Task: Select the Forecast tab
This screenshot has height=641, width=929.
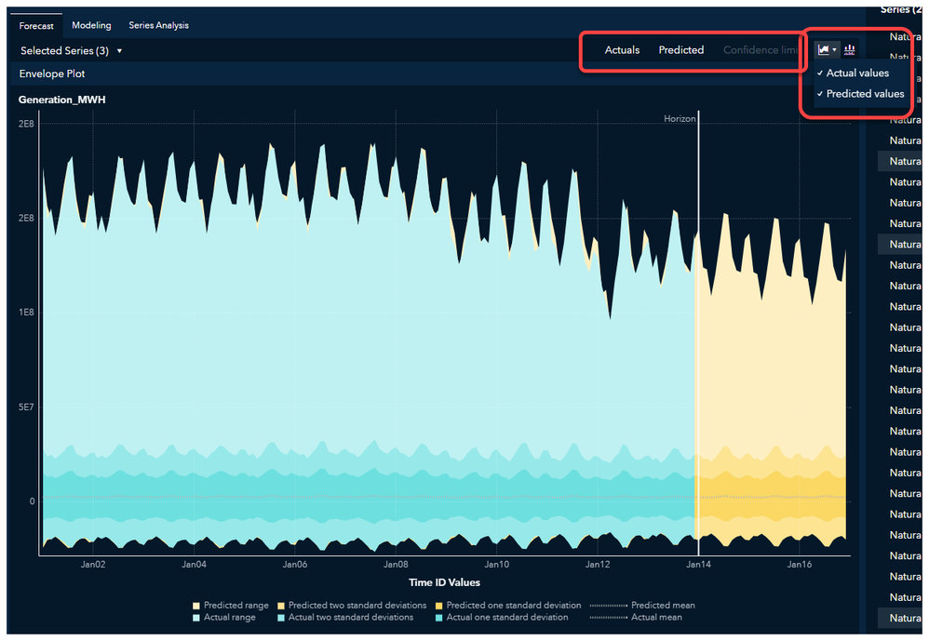Action: [x=36, y=25]
